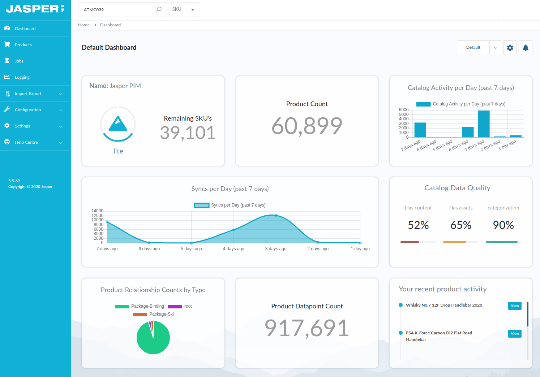
Task: Click the search magnifier icon
Action: click(159, 9)
